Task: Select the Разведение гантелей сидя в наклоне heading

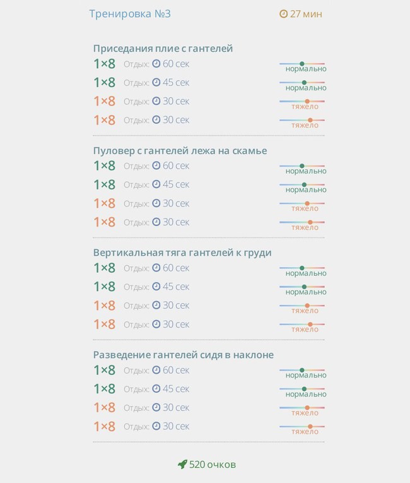Action: tap(184, 355)
